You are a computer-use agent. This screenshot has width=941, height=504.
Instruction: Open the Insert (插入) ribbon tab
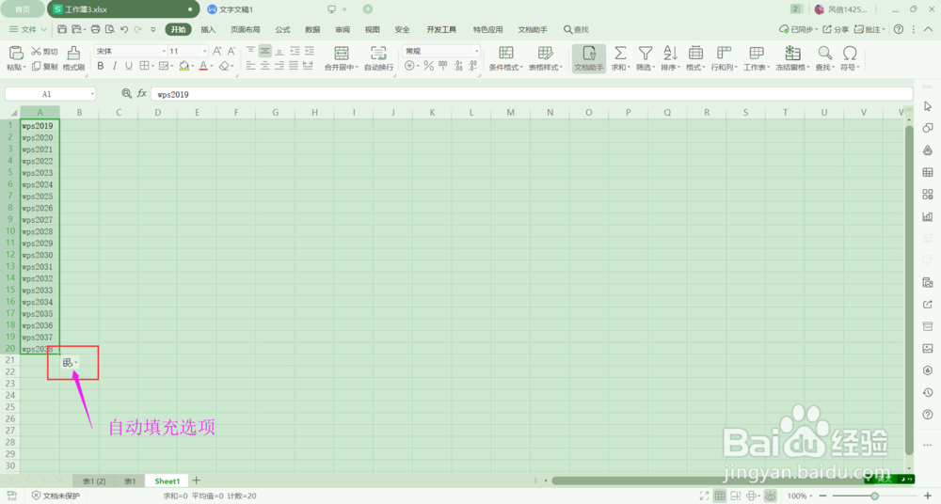tap(208, 29)
